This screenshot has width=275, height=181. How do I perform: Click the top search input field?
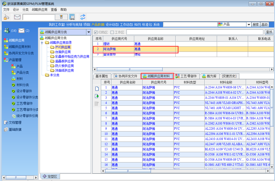click(x=190, y=24)
